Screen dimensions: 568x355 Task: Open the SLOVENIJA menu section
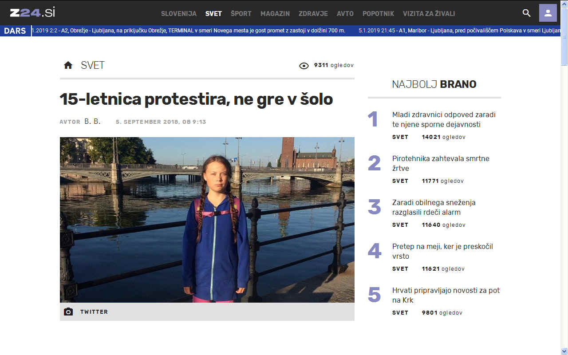179,14
